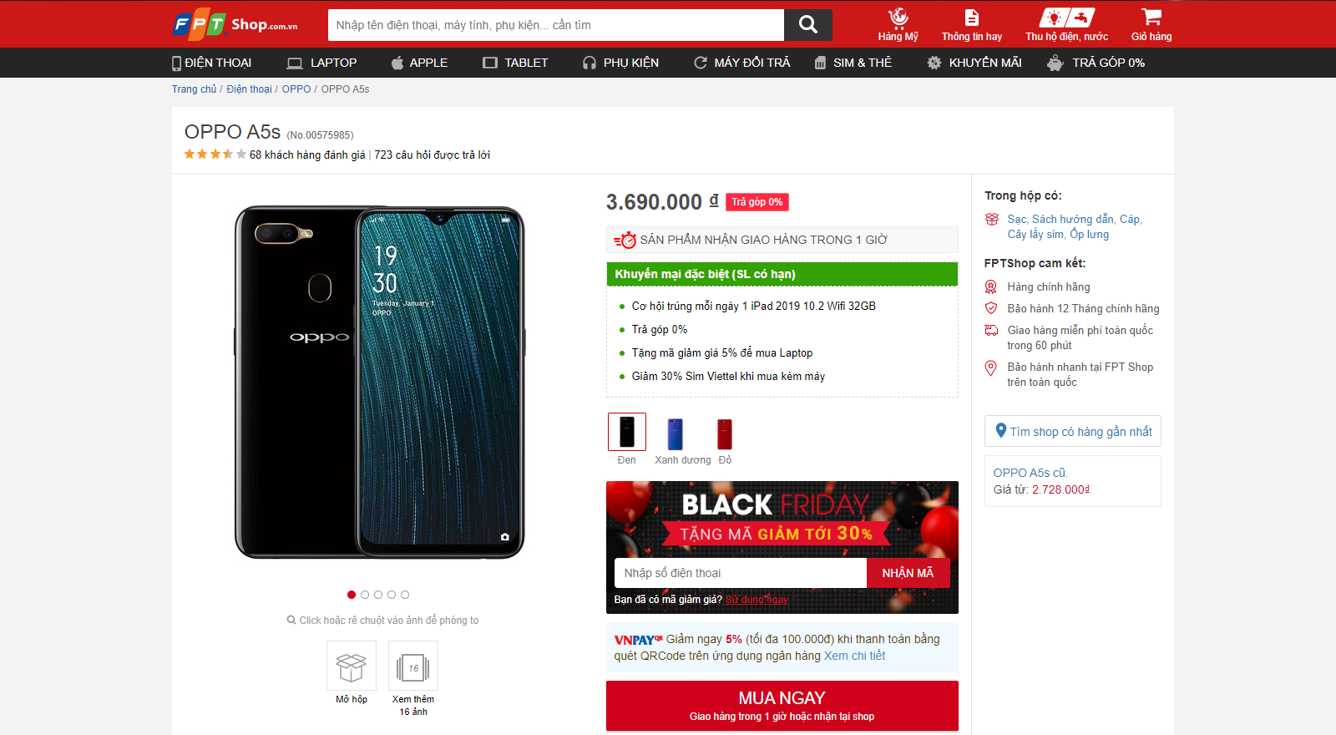The height and width of the screenshot is (735, 1336).
Task: Select fifth image carousel dot
Action: pyautogui.click(x=405, y=595)
